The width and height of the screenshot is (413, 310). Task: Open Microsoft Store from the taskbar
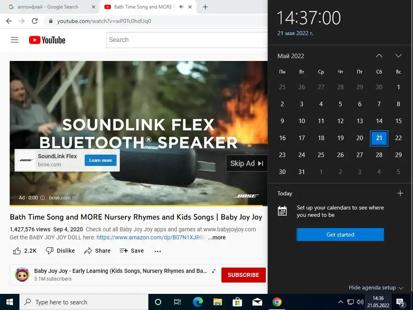237,302
